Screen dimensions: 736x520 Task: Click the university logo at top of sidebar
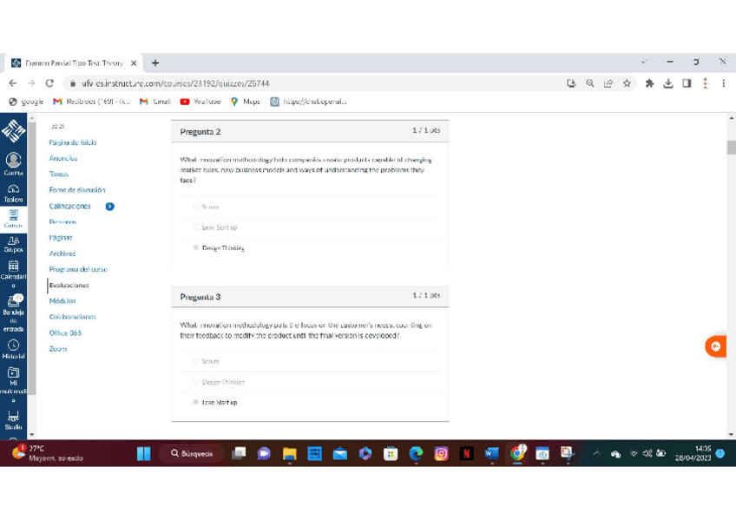(13, 130)
